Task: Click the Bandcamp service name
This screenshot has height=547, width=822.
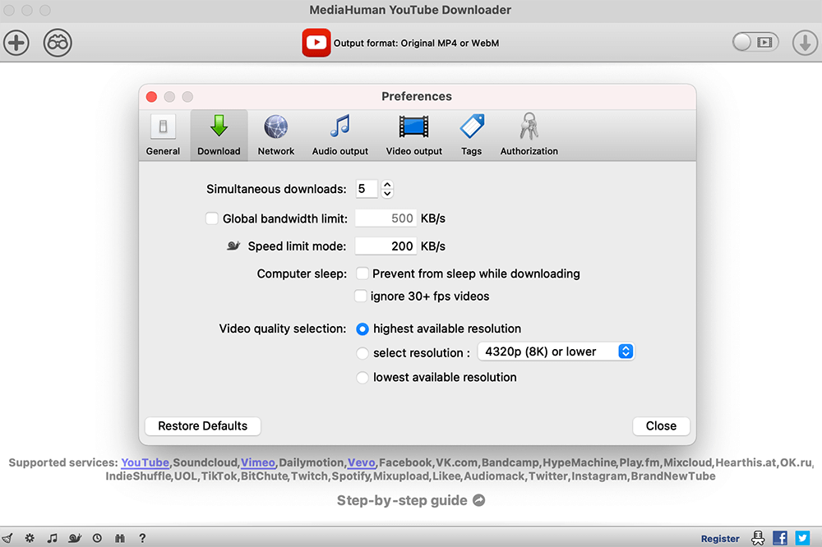Action: coord(510,462)
